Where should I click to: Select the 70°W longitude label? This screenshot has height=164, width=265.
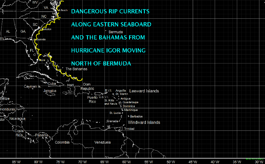tap(83, 162)
